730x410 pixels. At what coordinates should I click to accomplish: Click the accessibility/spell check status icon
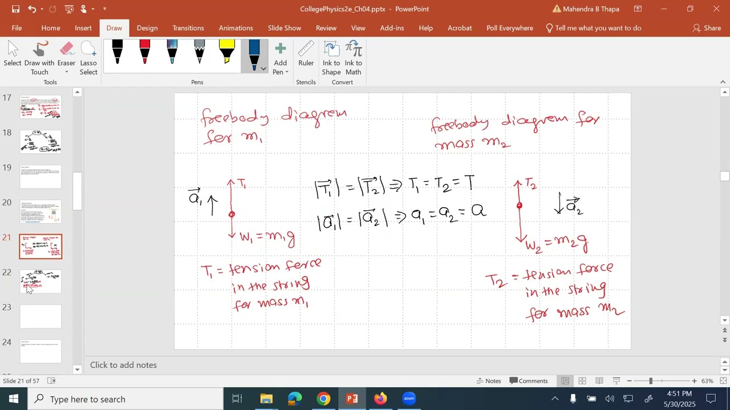point(51,381)
